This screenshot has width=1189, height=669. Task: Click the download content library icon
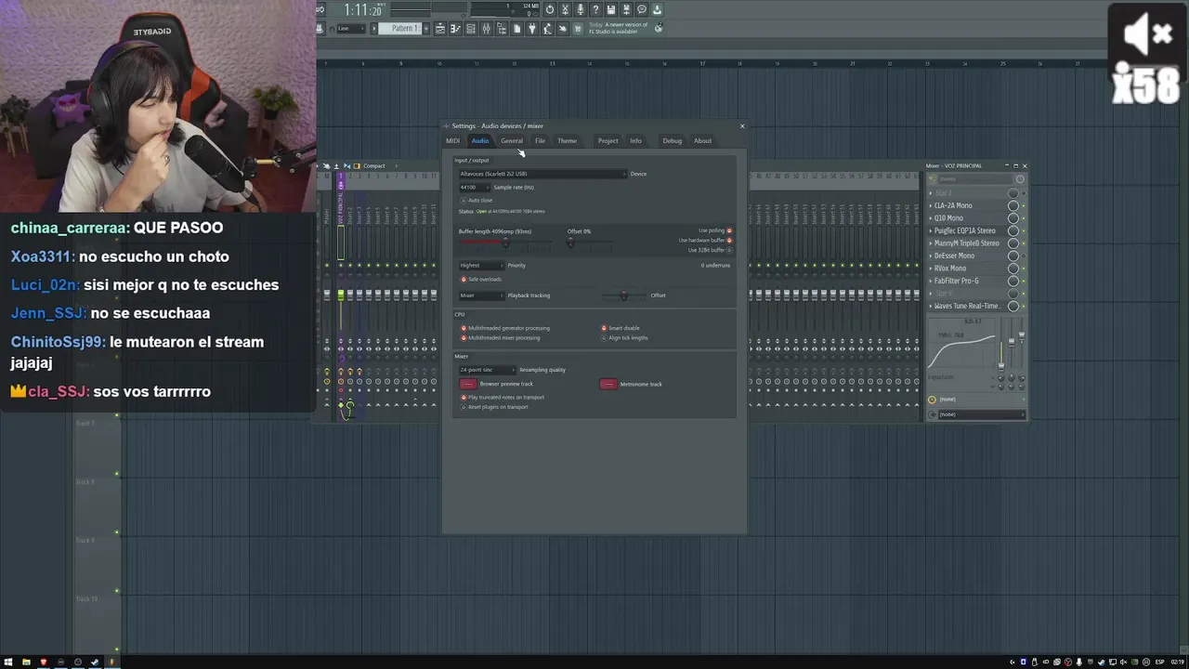657,10
